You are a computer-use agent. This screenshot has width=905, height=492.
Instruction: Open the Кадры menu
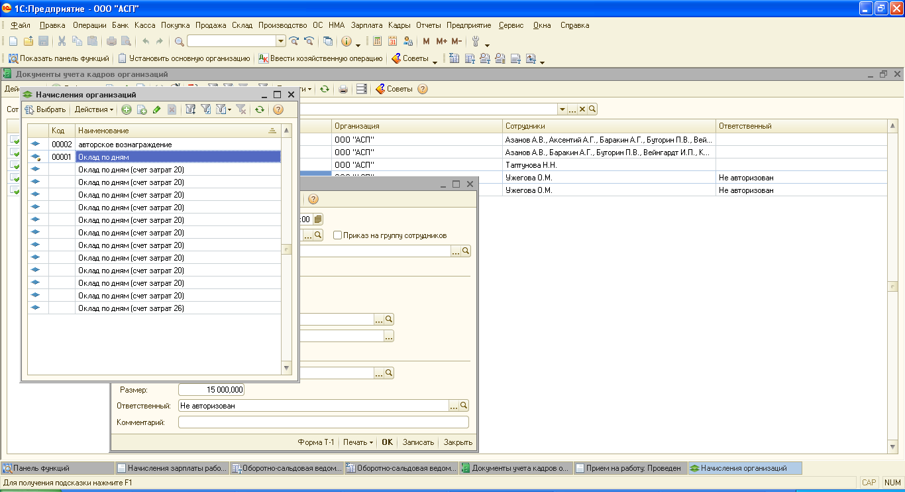(399, 25)
